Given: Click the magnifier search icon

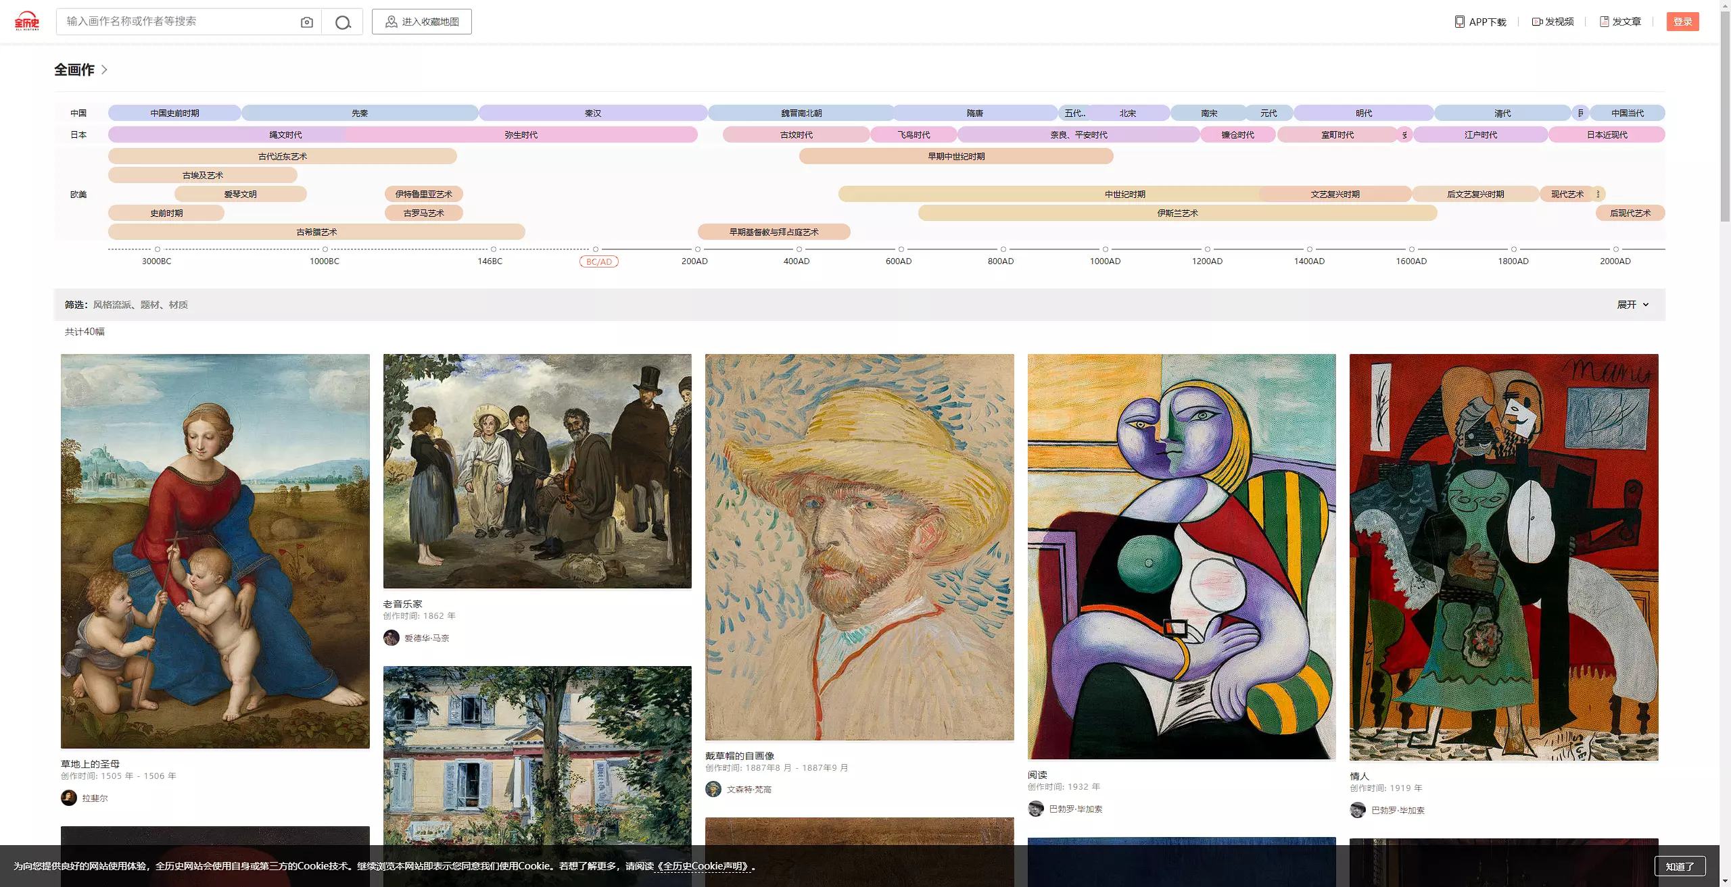Looking at the screenshot, I should 343,22.
